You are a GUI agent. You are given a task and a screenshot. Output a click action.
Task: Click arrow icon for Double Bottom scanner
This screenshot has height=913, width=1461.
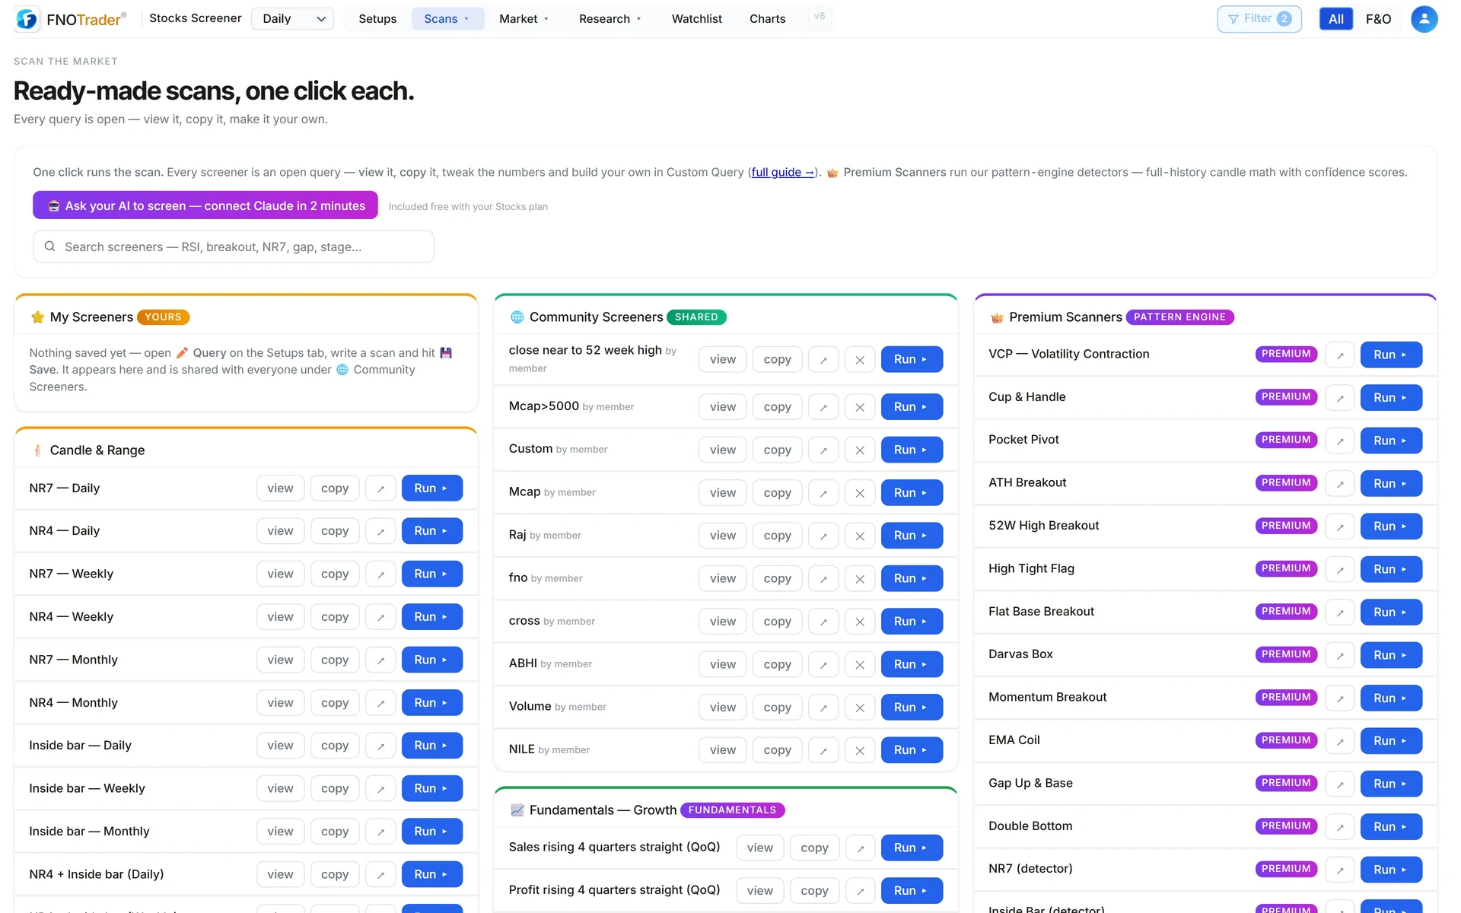1340,827
